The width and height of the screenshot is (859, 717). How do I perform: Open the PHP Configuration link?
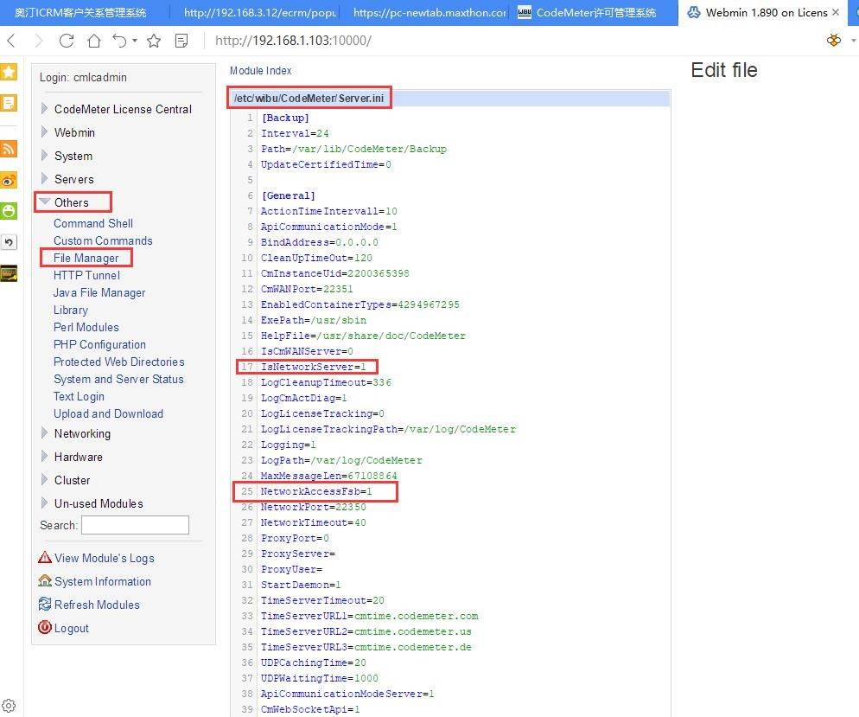point(99,344)
